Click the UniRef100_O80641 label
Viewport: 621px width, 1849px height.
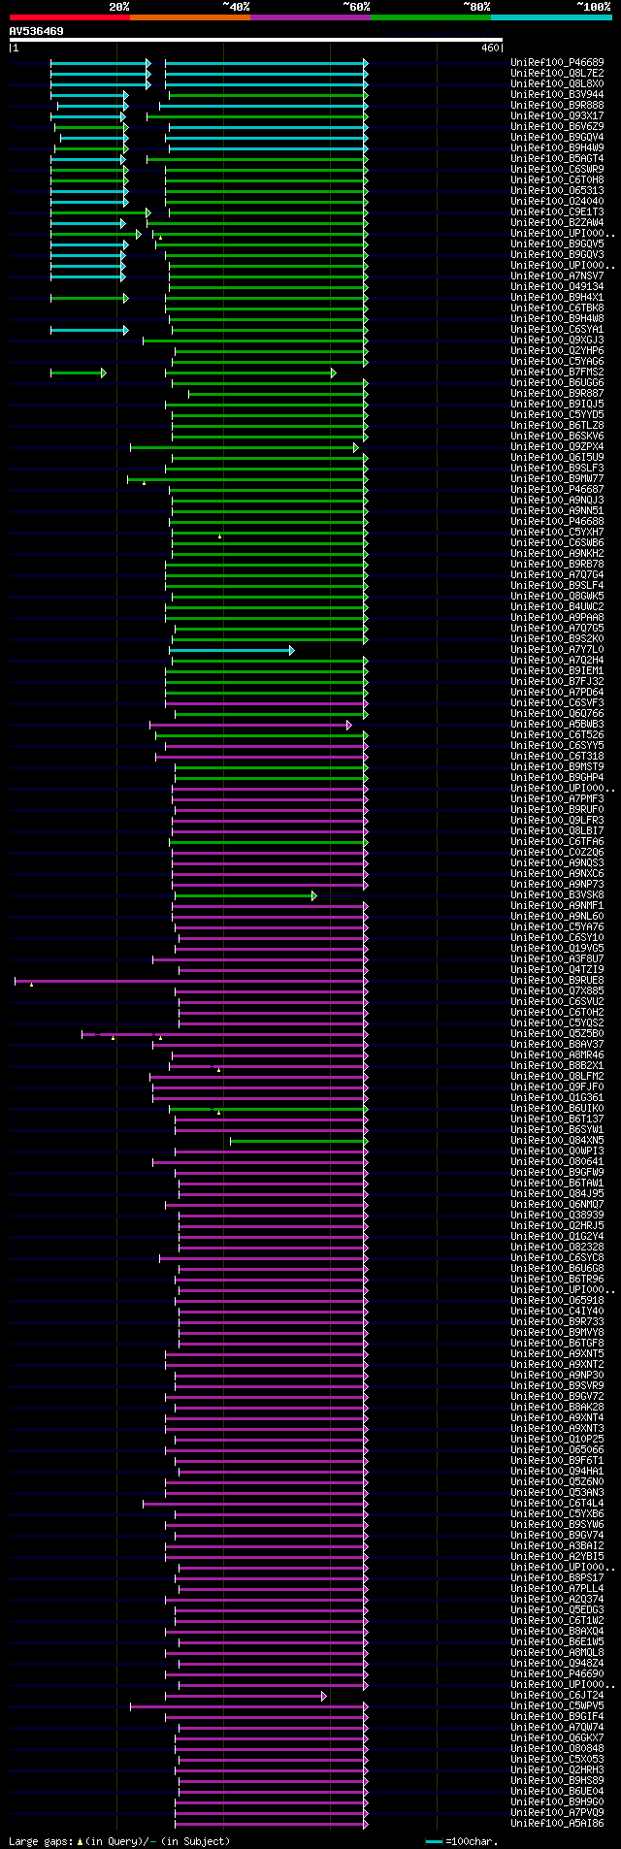pyautogui.click(x=557, y=1162)
